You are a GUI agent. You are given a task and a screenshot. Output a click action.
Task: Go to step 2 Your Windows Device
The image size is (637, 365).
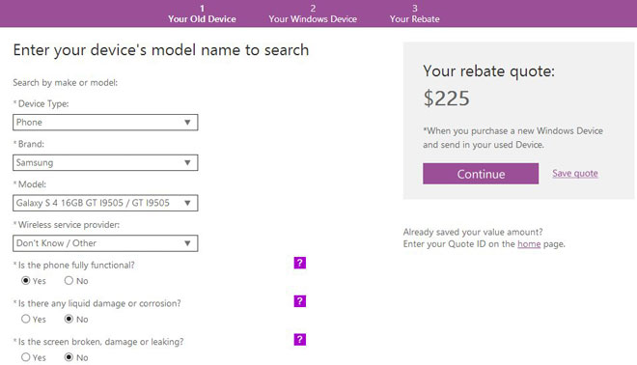point(313,14)
